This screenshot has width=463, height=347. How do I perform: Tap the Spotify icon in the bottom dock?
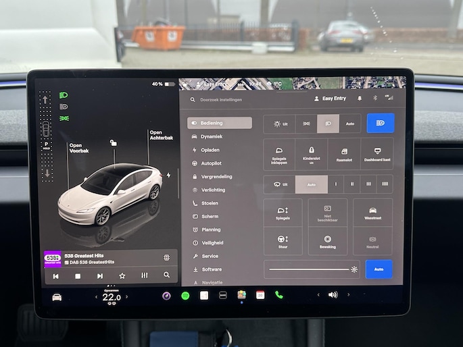pos(185,295)
